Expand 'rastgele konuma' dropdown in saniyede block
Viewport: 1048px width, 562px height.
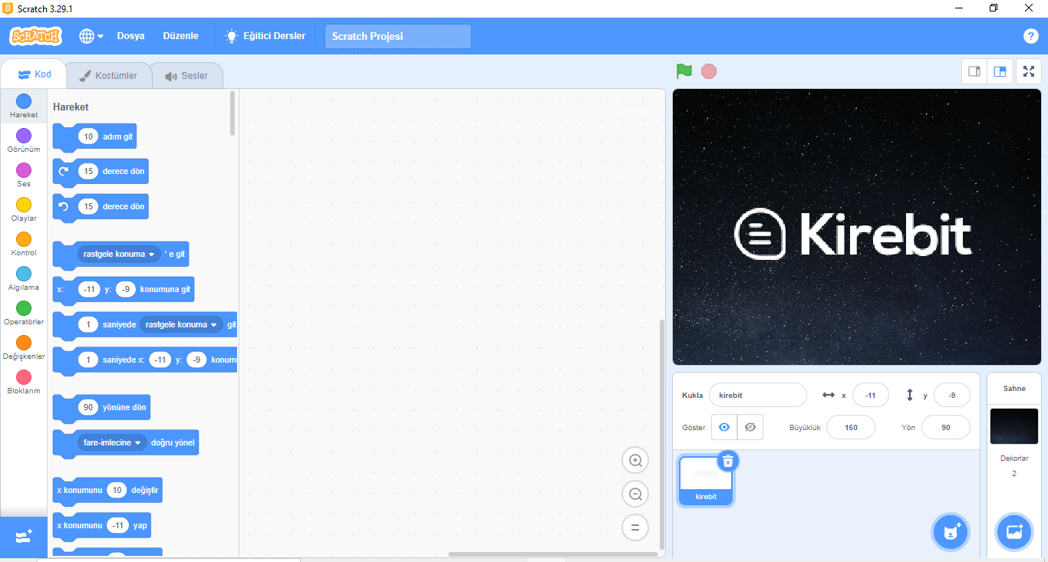tap(181, 324)
